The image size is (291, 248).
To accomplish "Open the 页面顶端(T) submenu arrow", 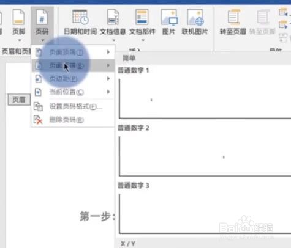I will click(x=108, y=52).
